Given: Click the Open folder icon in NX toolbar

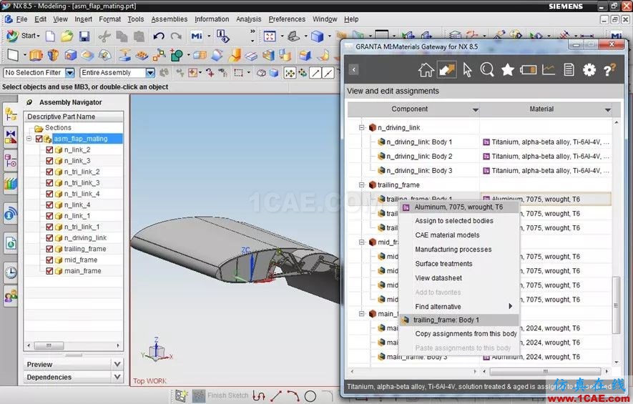Looking at the screenshot, I should point(67,36).
